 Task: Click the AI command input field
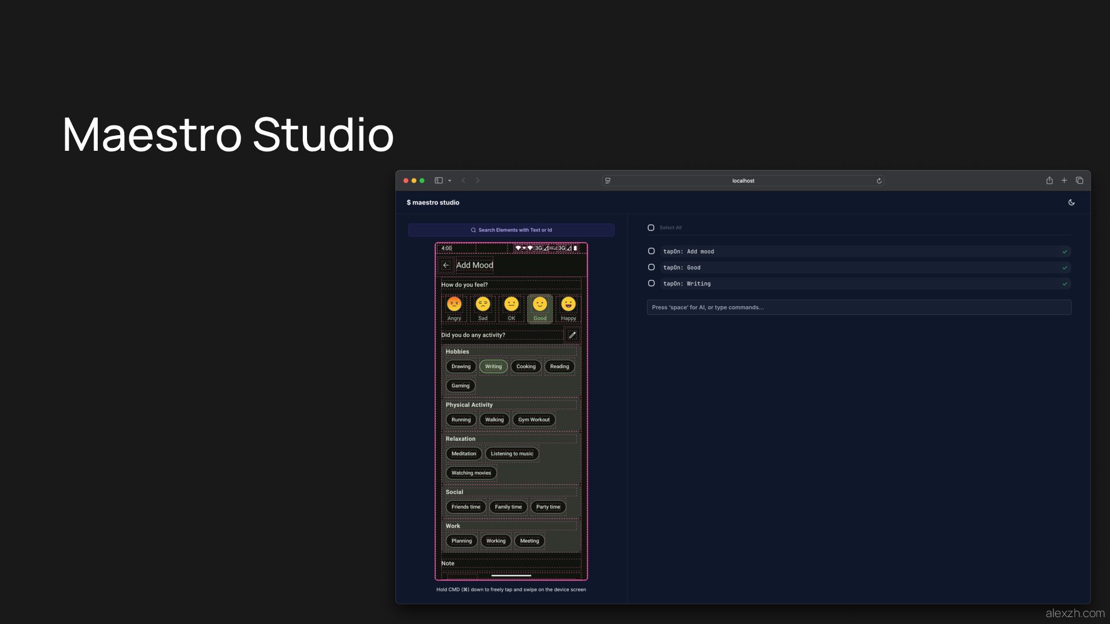point(859,307)
